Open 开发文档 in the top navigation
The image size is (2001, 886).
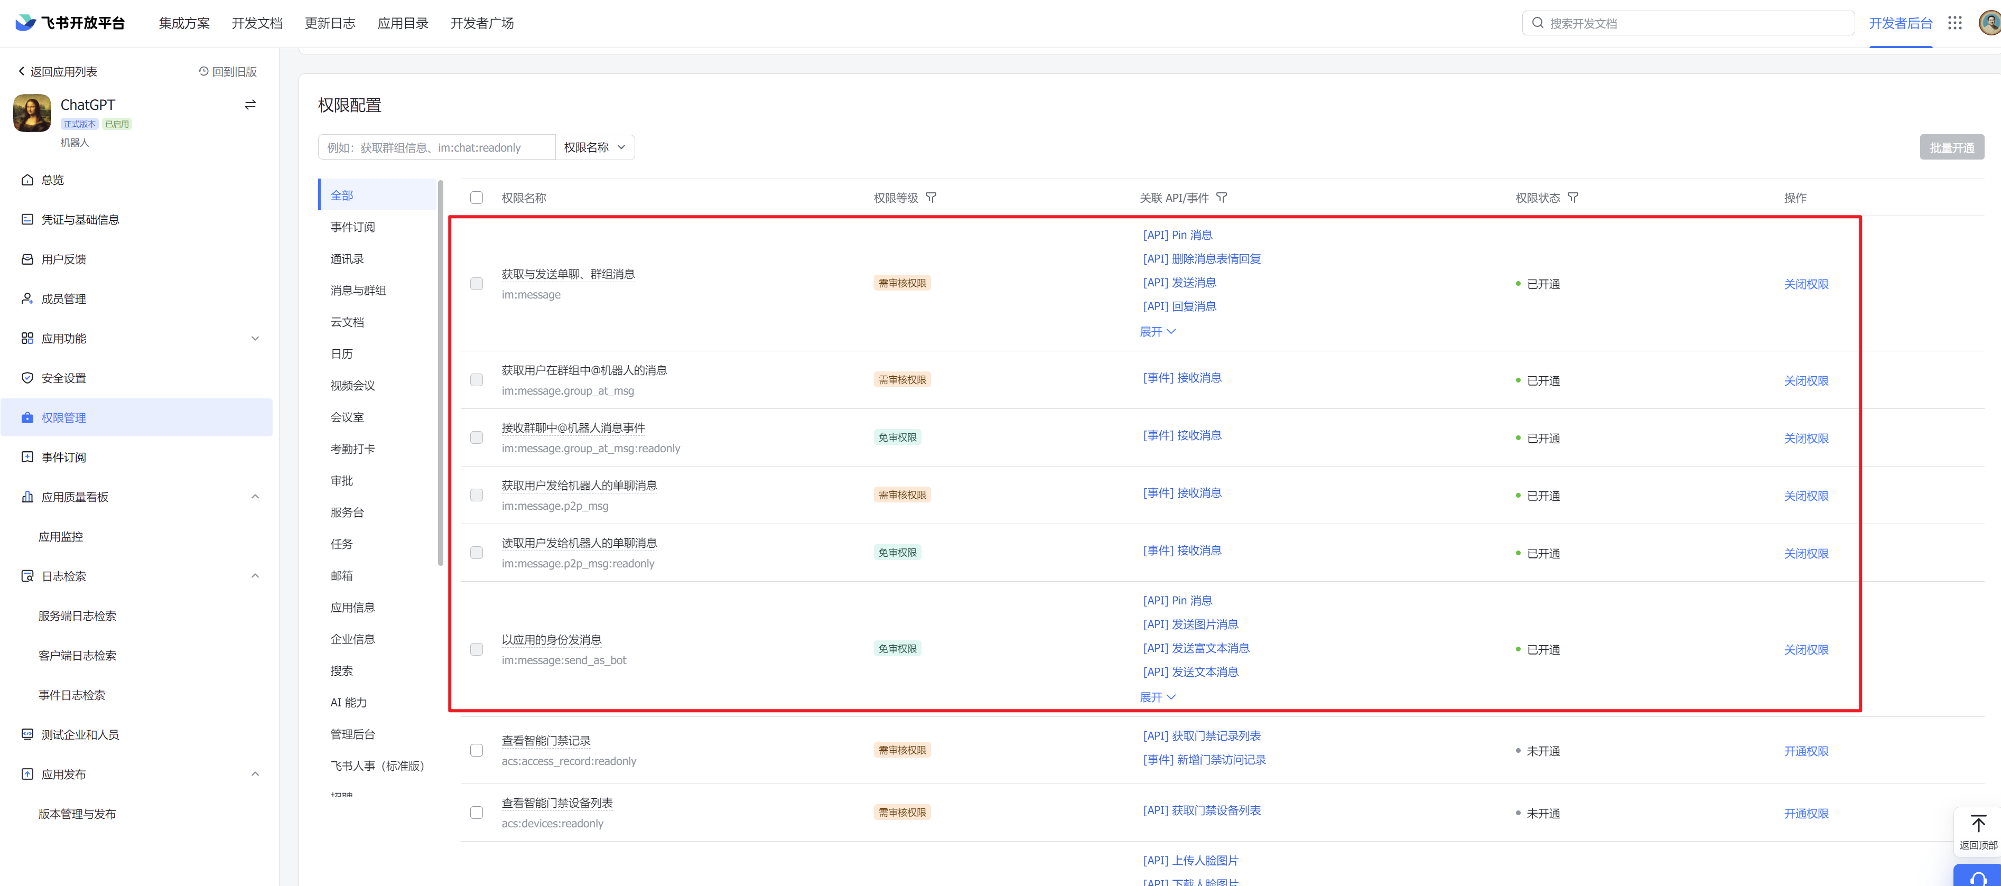click(257, 23)
